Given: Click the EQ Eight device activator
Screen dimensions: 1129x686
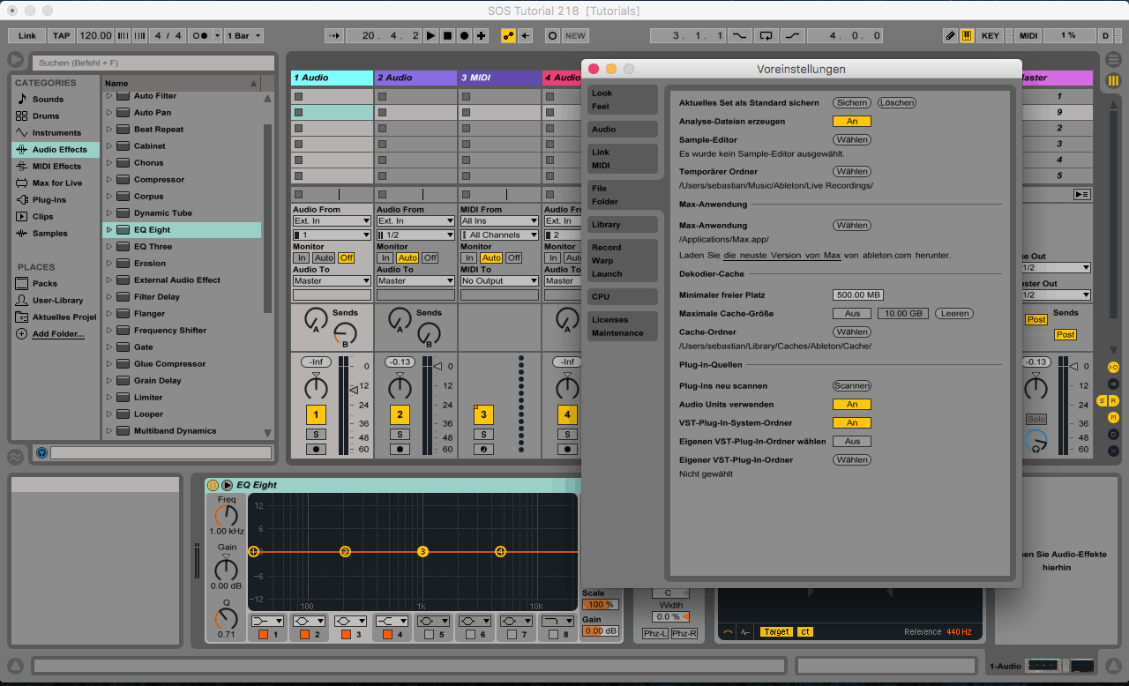Looking at the screenshot, I should click(x=213, y=485).
